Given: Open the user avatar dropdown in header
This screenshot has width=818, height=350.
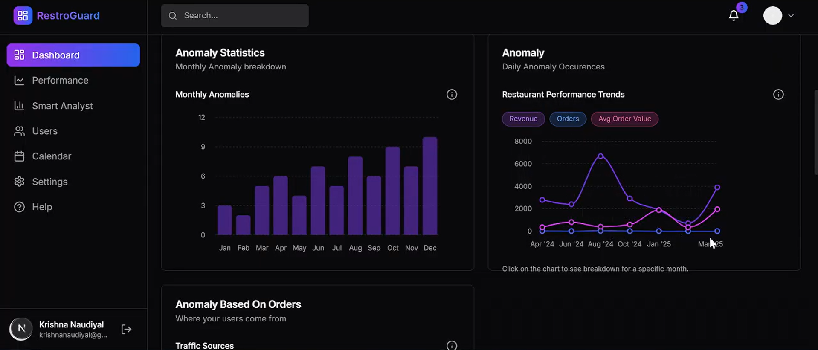Looking at the screenshot, I should coord(772,16).
